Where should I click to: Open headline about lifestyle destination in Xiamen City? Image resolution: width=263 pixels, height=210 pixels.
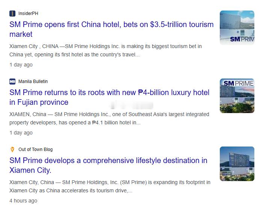click(108, 165)
